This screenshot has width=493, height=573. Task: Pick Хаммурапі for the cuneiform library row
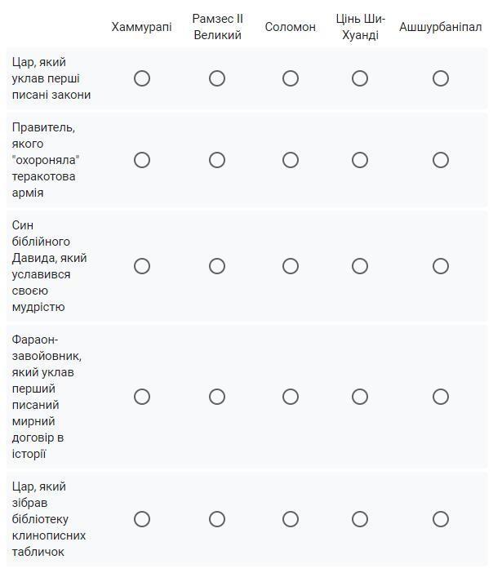(x=142, y=519)
